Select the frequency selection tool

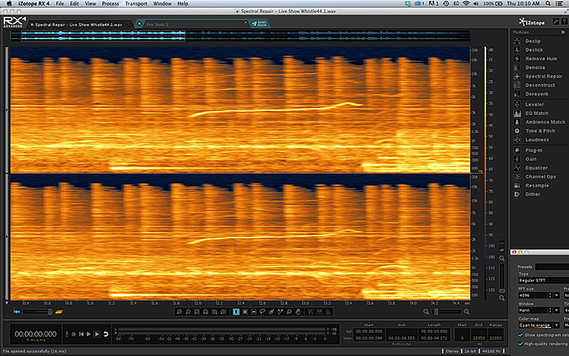(254, 312)
